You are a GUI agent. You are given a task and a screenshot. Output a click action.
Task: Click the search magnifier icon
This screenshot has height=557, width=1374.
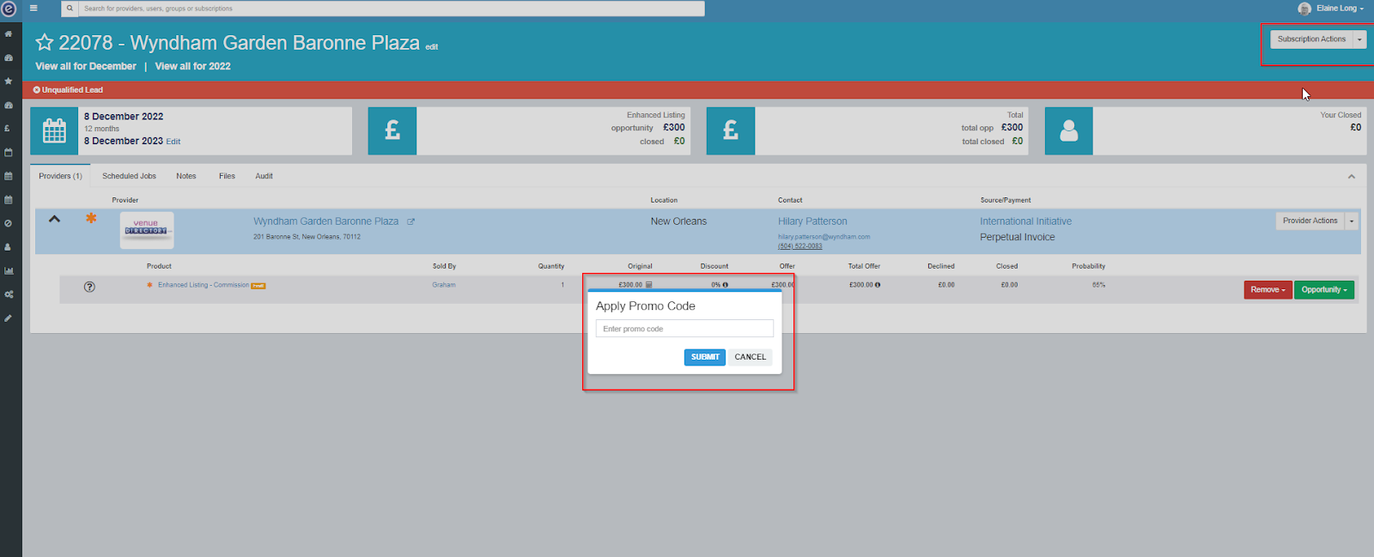click(x=70, y=9)
